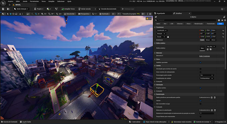Open Hora do dia dropdown
The image size is (227, 124).
(70, 14)
